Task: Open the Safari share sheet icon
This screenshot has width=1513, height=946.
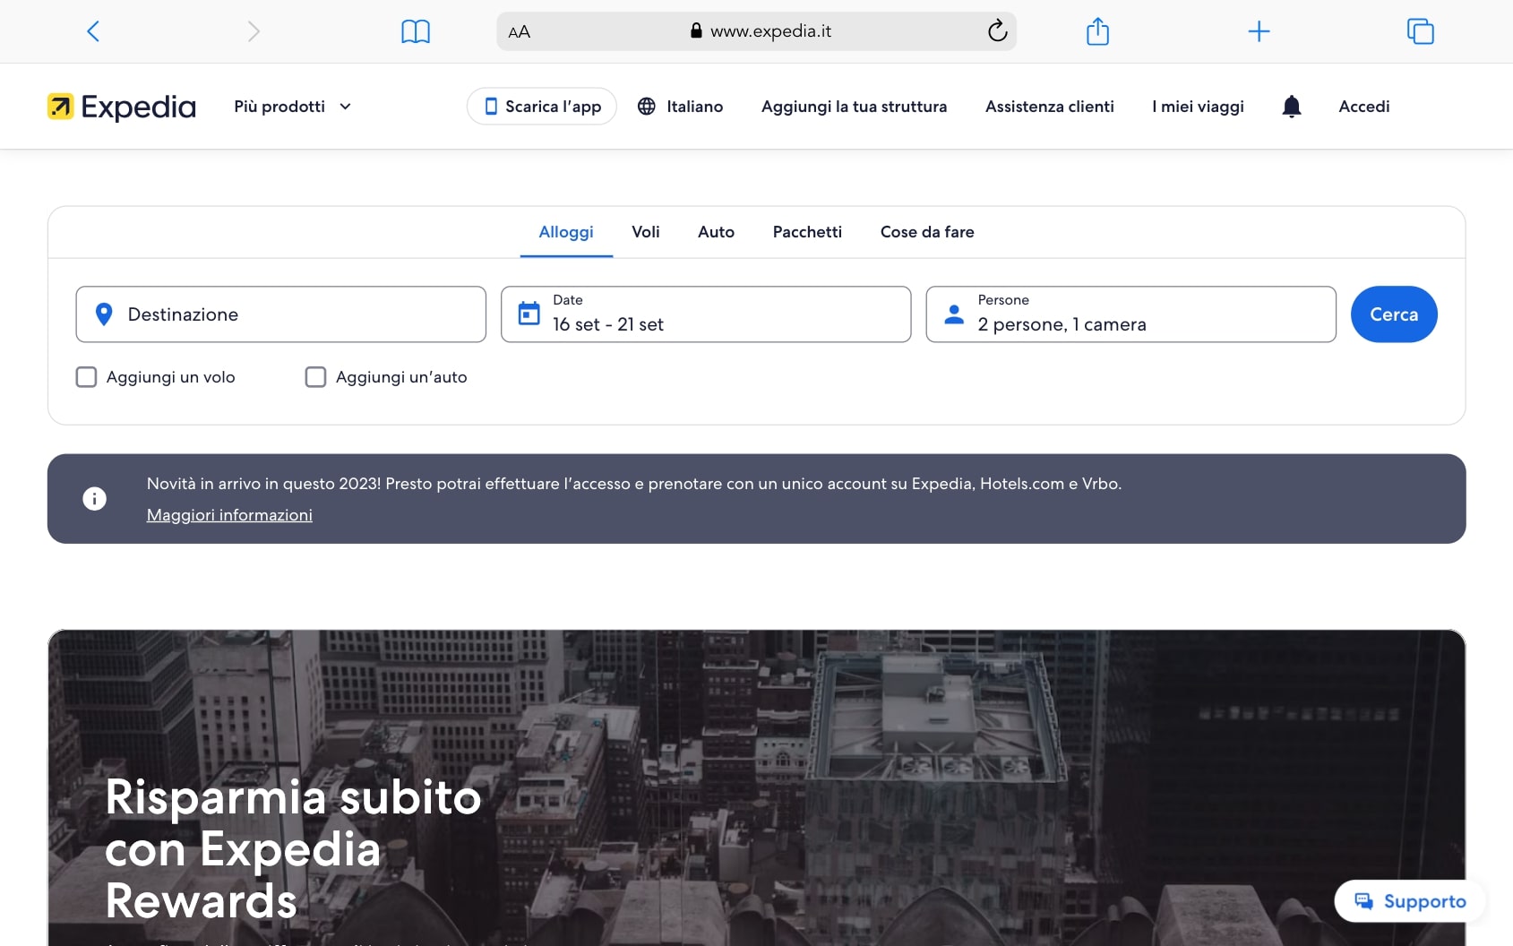Action: pyautogui.click(x=1097, y=31)
